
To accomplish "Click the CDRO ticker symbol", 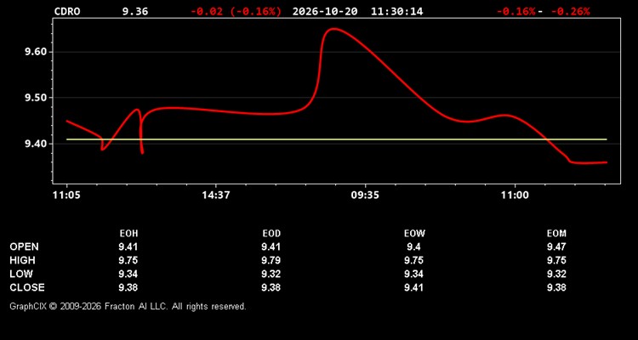I will 67,11.
